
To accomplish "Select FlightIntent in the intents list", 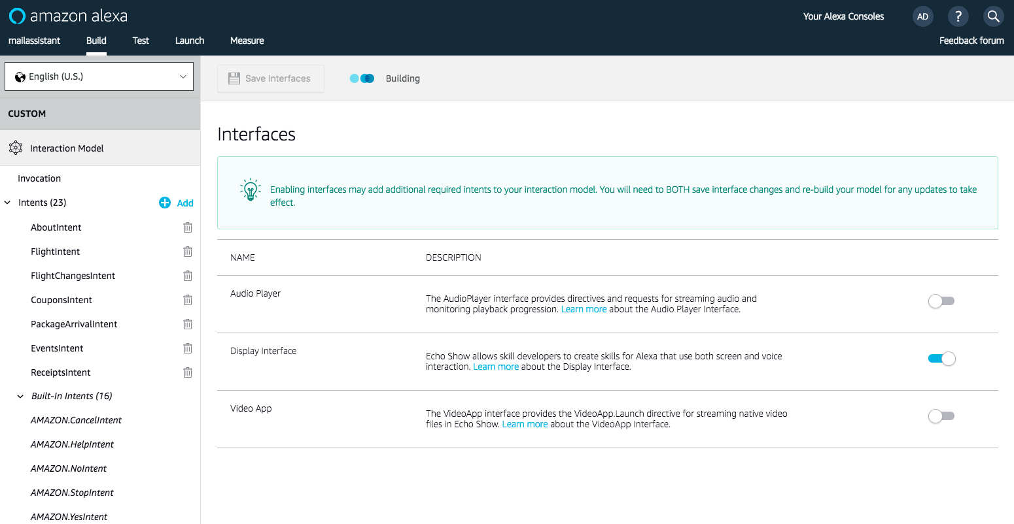I will pos(56,252).
